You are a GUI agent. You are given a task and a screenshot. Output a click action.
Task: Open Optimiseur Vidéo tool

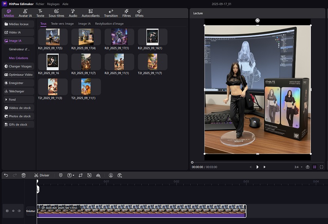19,75
